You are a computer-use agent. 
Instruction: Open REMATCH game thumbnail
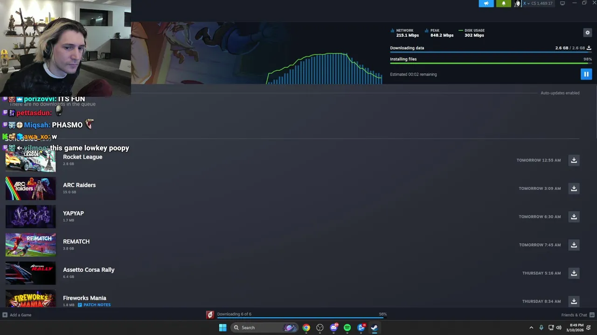(x=30, y=245)
